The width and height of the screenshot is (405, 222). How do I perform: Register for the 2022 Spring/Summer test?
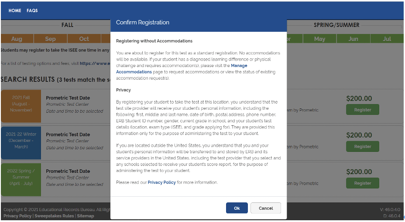click(362, 183)
